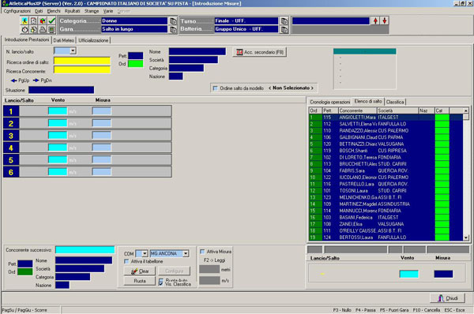This screenshot has width=474, height=314.
Task: Click the PgDn right blue arrow
Action: click(36, 80)
